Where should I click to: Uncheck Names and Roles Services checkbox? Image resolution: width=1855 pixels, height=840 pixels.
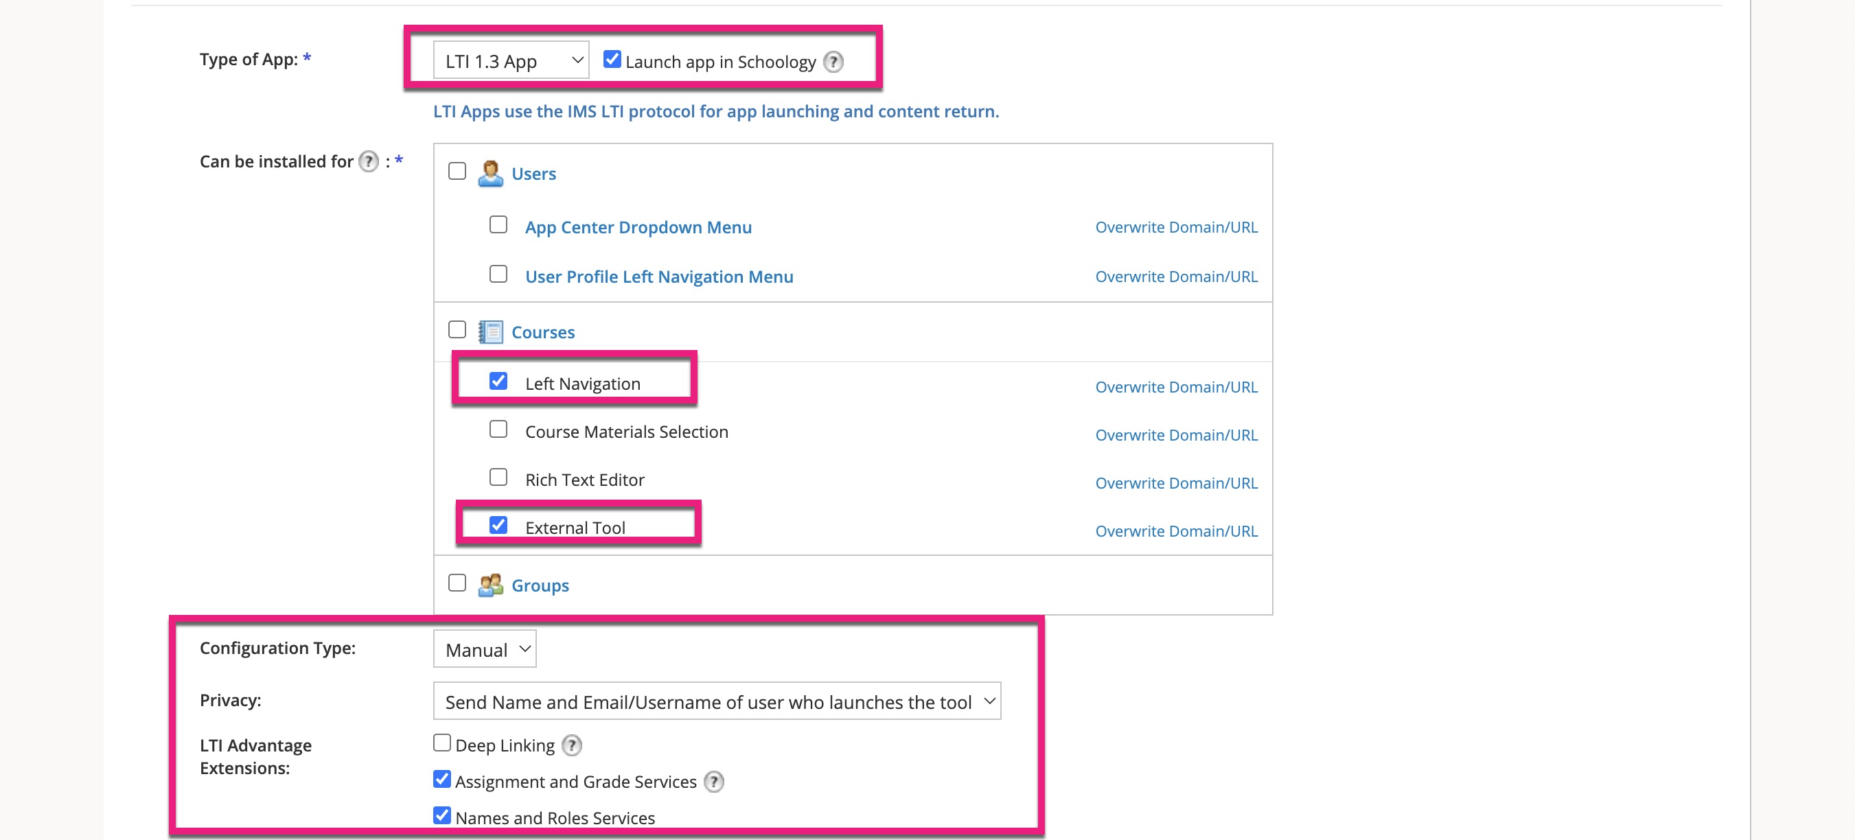coord(442,815)
